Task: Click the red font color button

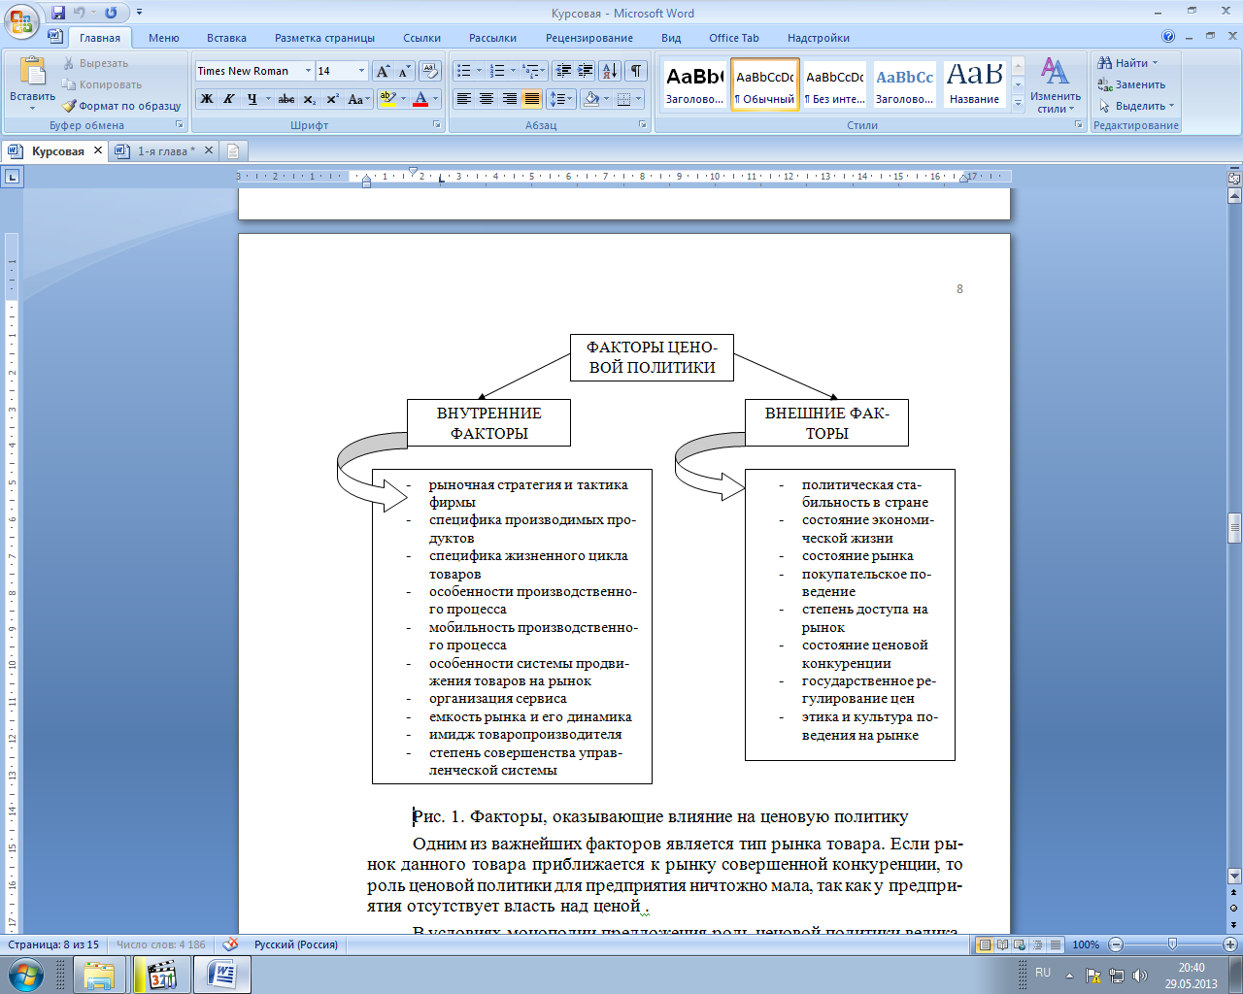Action: click(x=420, y=99)
